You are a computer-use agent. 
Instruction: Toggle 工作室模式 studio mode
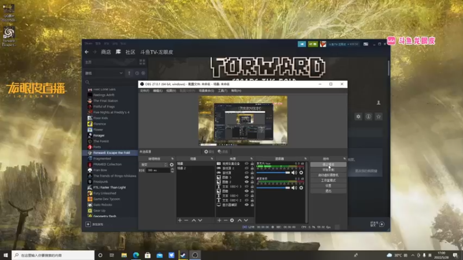328,180
